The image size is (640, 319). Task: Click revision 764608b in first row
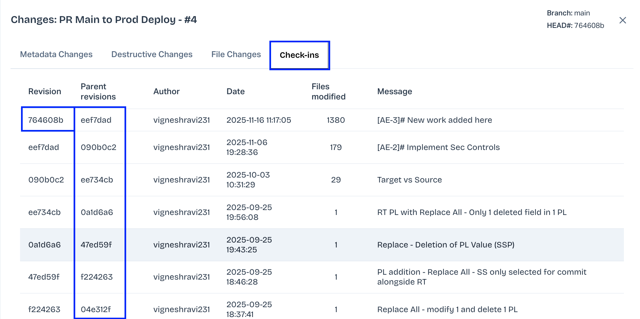point(46,120)
